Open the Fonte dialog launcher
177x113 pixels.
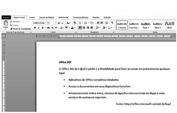click(76, 32)
